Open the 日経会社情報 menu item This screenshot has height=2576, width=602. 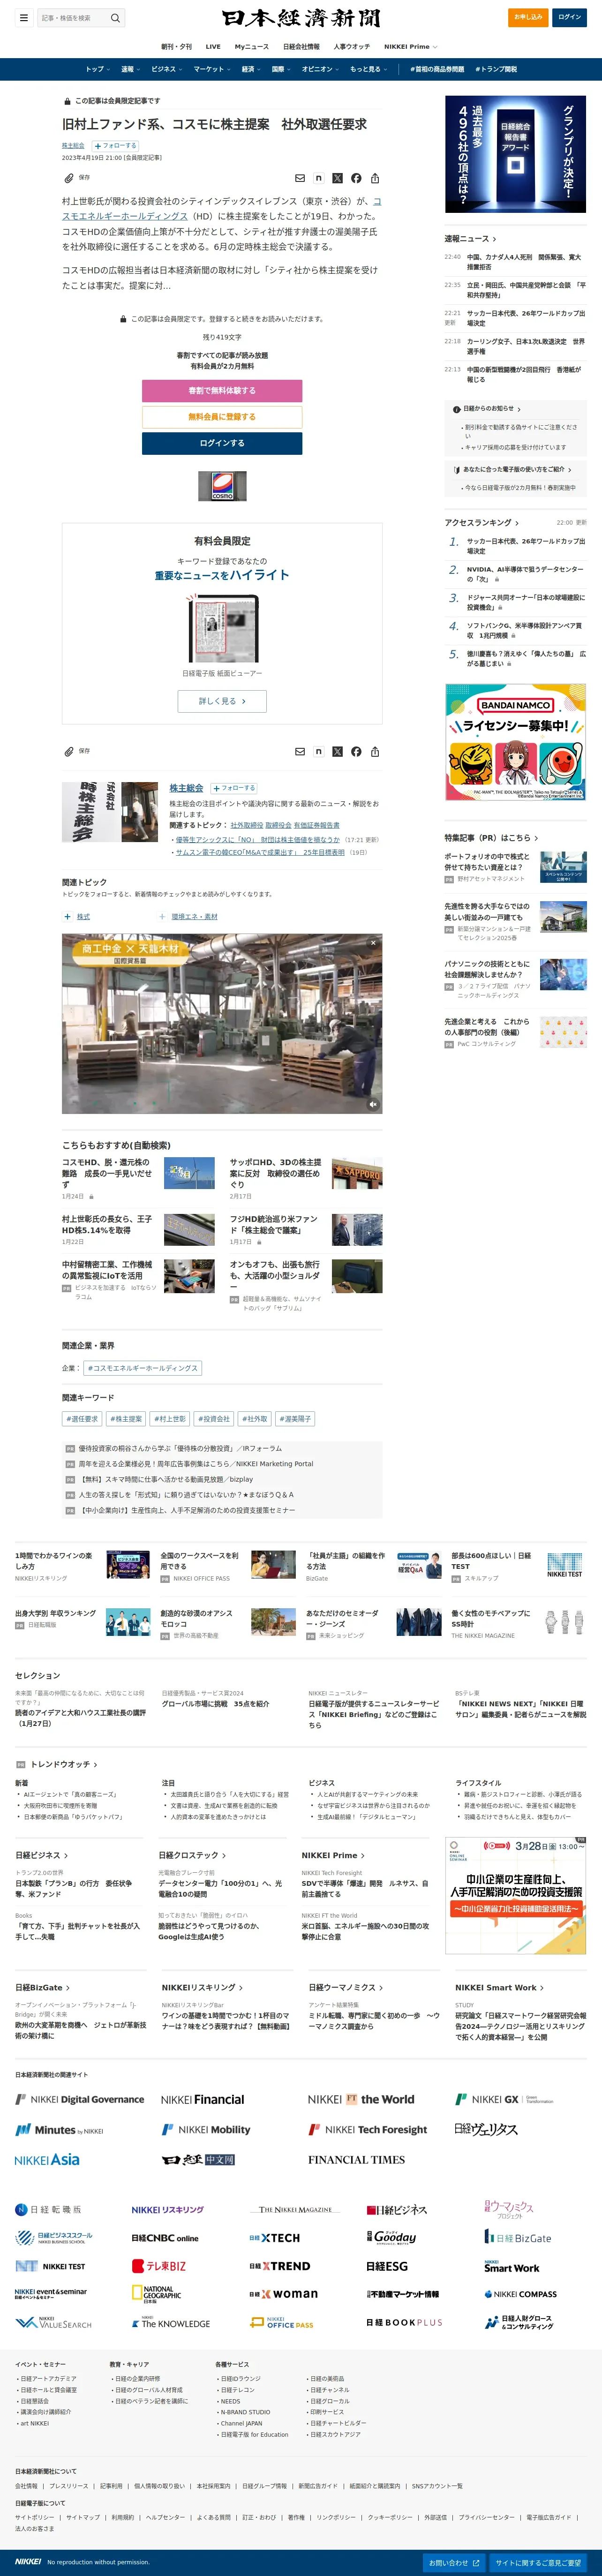[x=301, y=46]
